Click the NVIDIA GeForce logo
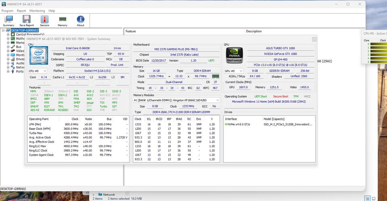 (234, 55)
